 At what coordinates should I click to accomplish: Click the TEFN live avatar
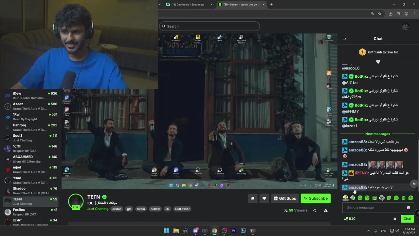[x=76, y=201]
